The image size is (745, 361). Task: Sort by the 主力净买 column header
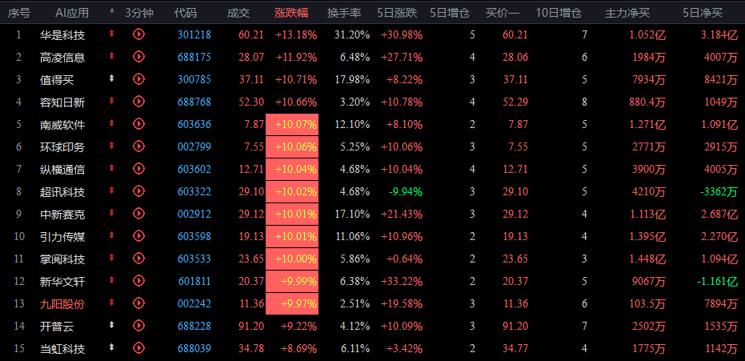point(627,13)
